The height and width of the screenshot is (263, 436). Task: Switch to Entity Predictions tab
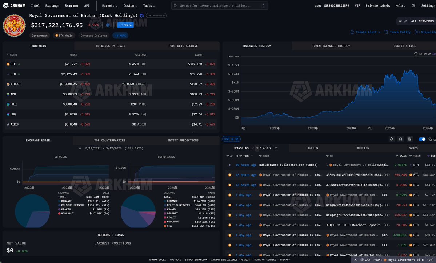click(x=183, y=141)
